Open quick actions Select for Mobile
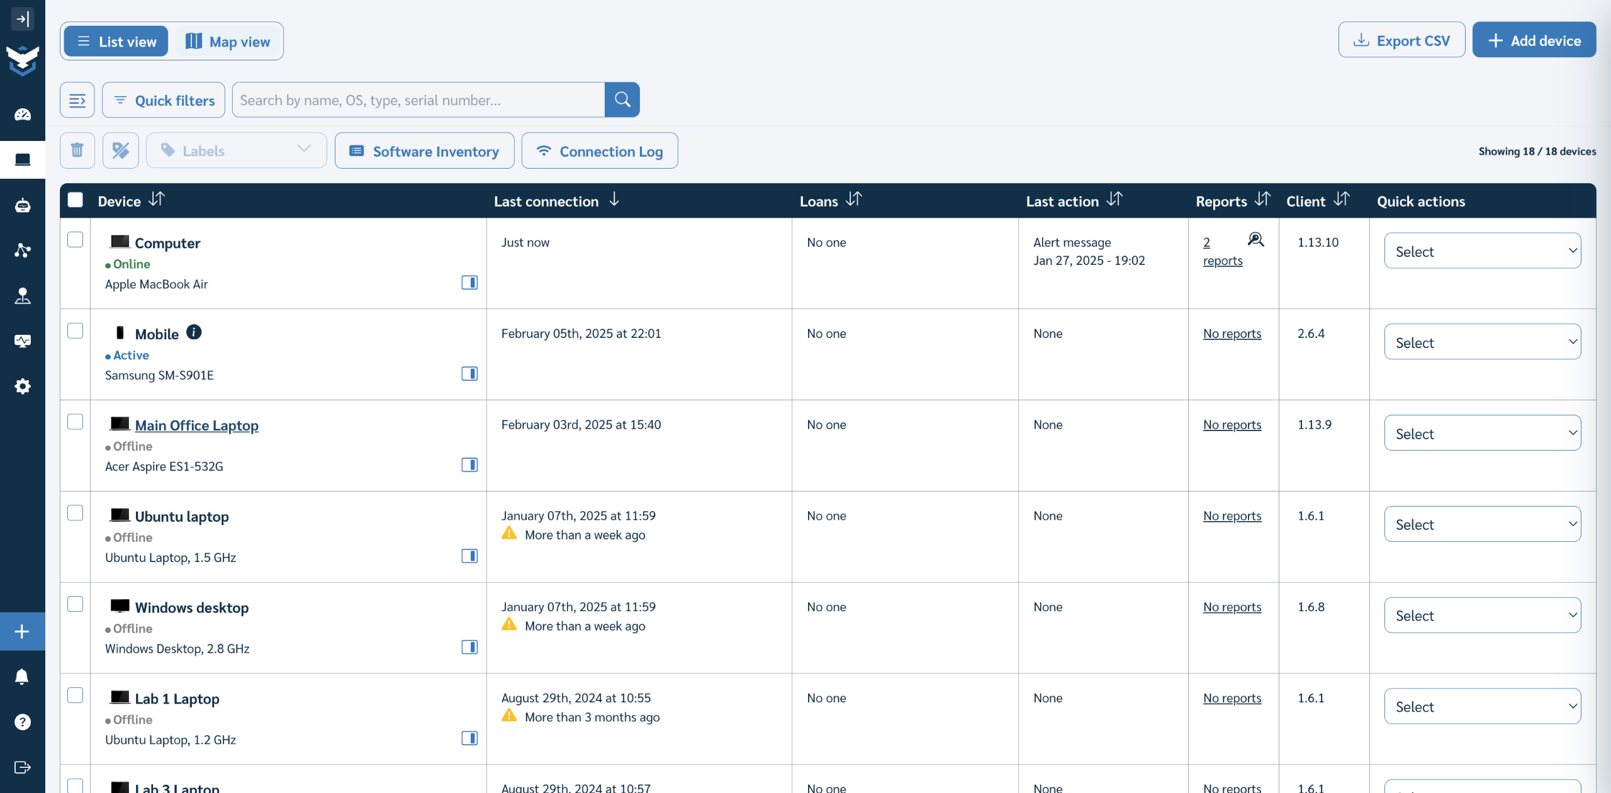This screenshot has height=793, width=1611. click(1482, 342)
